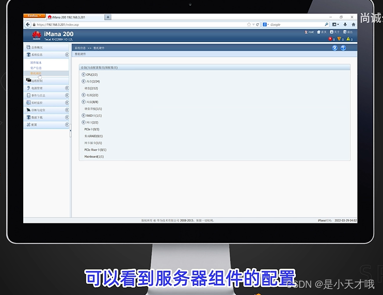Expand the 诊断与定位 sidebar section arrow
This screenshot has width=383, height=295.
coord(67,110)
